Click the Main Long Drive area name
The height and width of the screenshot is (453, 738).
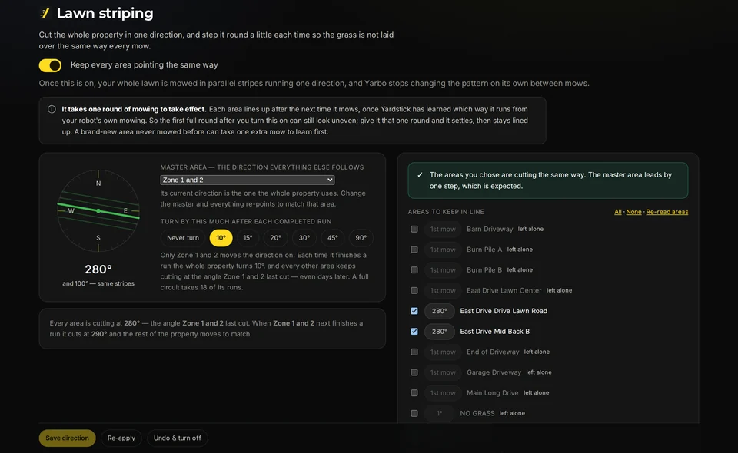492,393
